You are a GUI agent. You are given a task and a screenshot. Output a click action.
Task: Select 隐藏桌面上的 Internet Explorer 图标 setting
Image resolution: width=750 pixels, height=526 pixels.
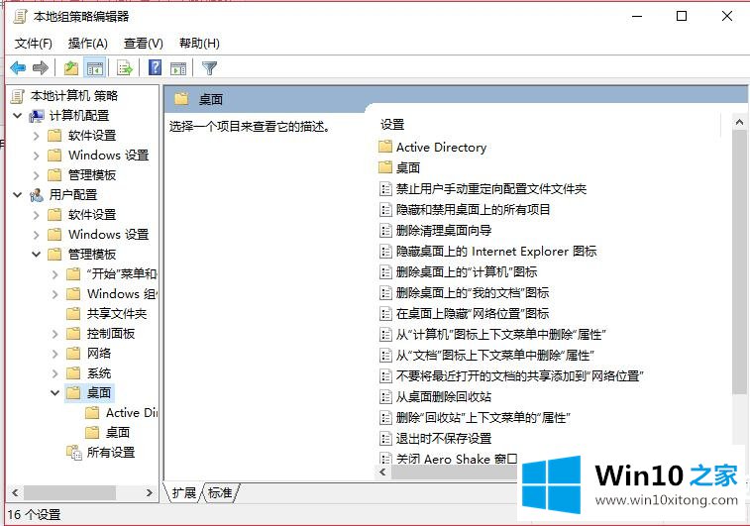pyautogui.click(x=496, y=251)
